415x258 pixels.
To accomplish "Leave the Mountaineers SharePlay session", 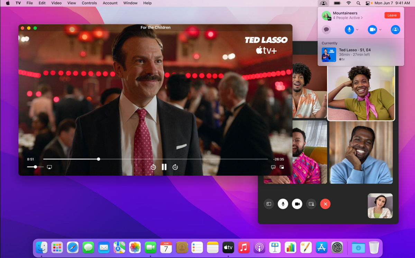I will (x=392, y=15).
